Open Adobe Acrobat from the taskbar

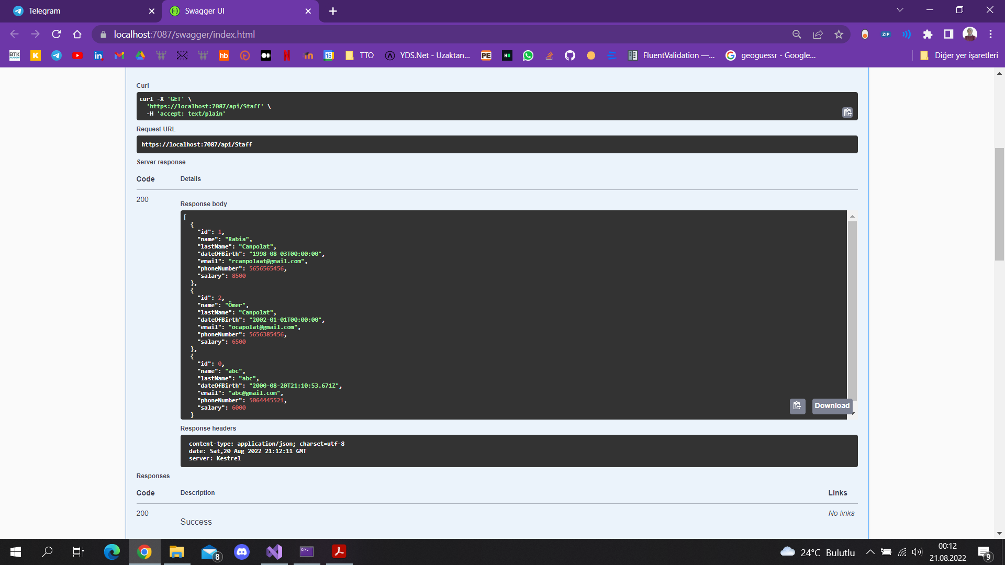(339, 552)
